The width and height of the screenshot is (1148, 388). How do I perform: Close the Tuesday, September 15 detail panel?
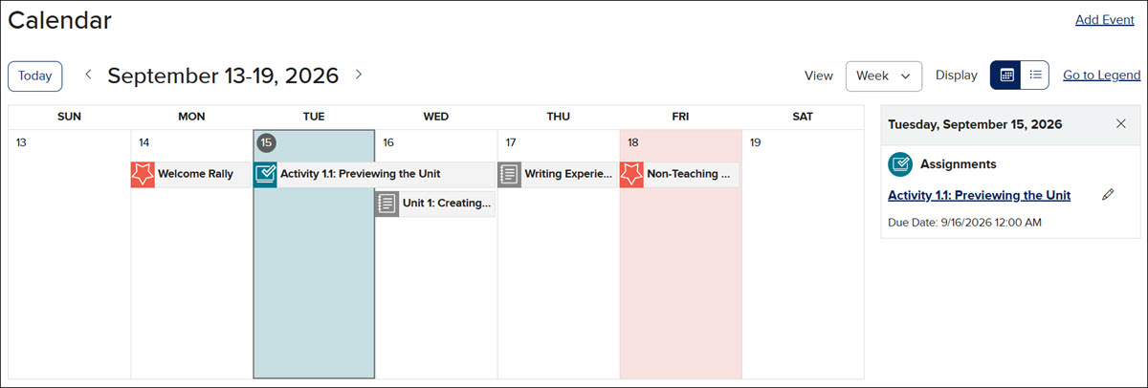click(x=1121, y=124)
